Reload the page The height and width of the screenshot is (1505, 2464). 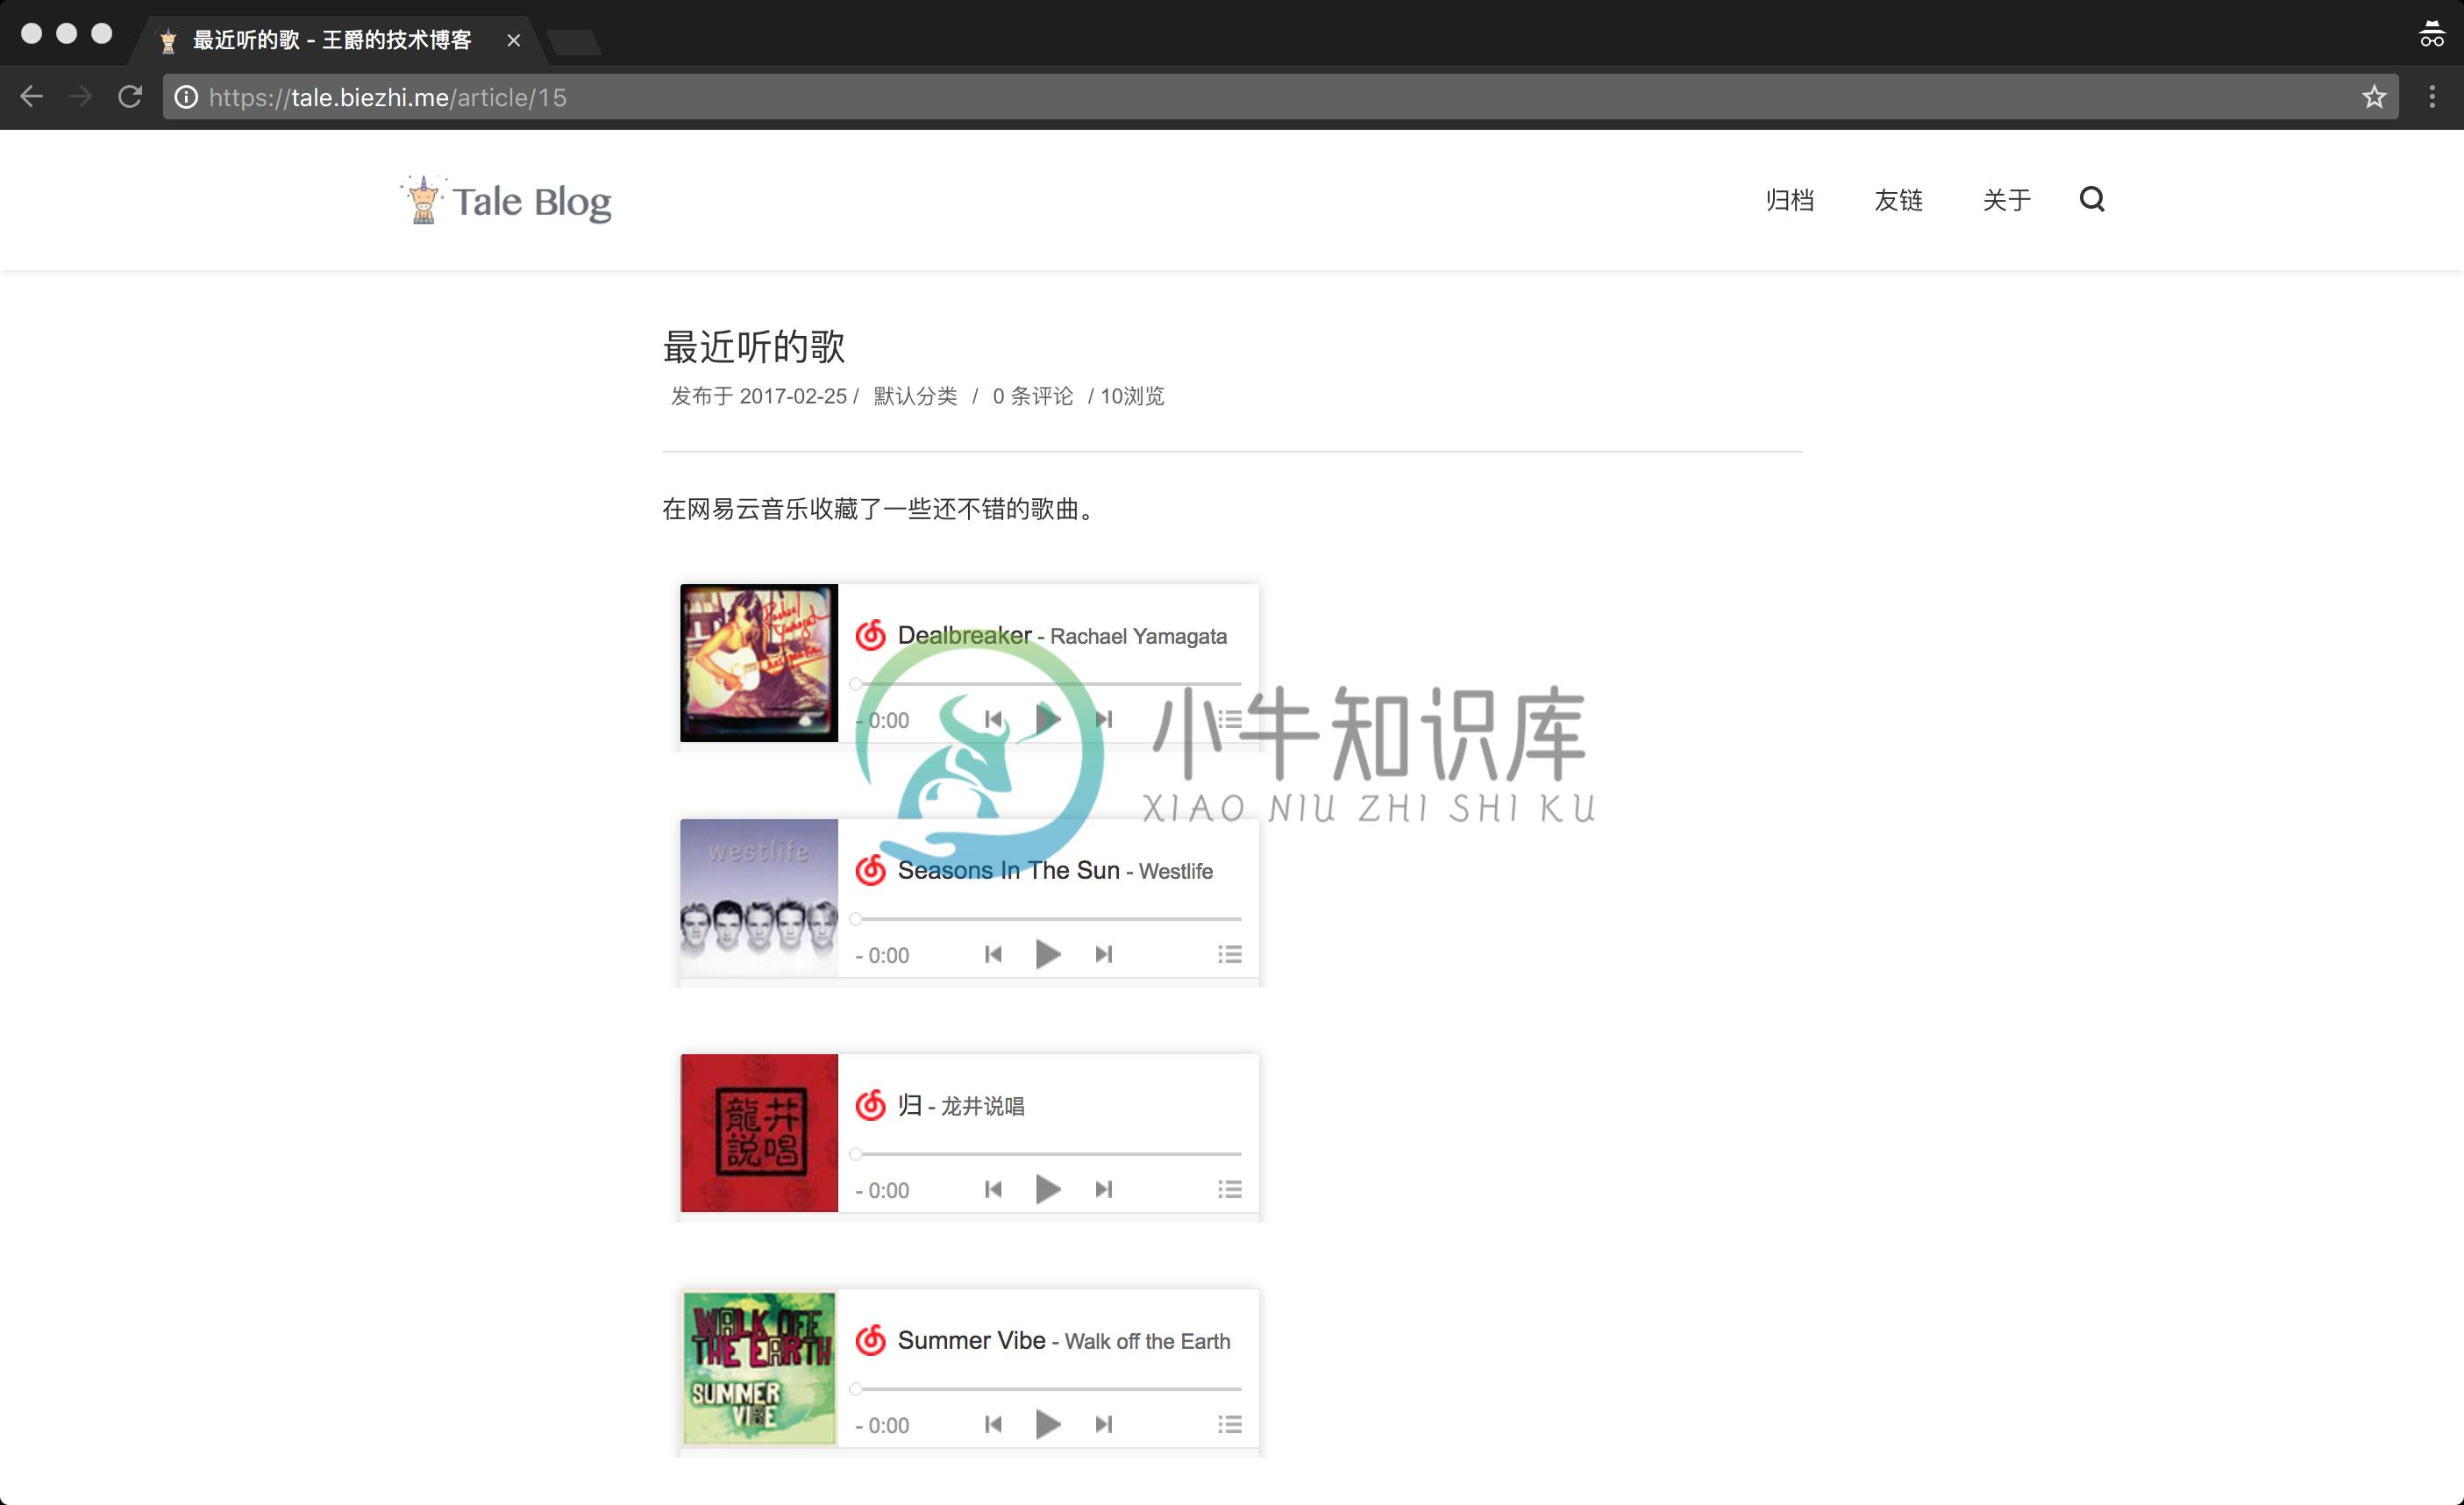tap(130, 97)
